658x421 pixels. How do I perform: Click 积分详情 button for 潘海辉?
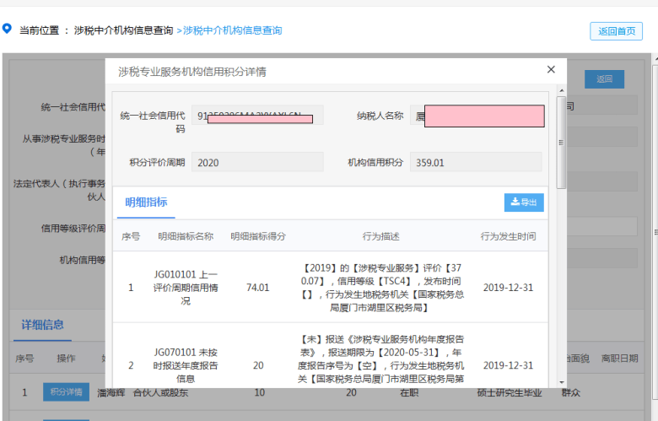tap(67, 392)
